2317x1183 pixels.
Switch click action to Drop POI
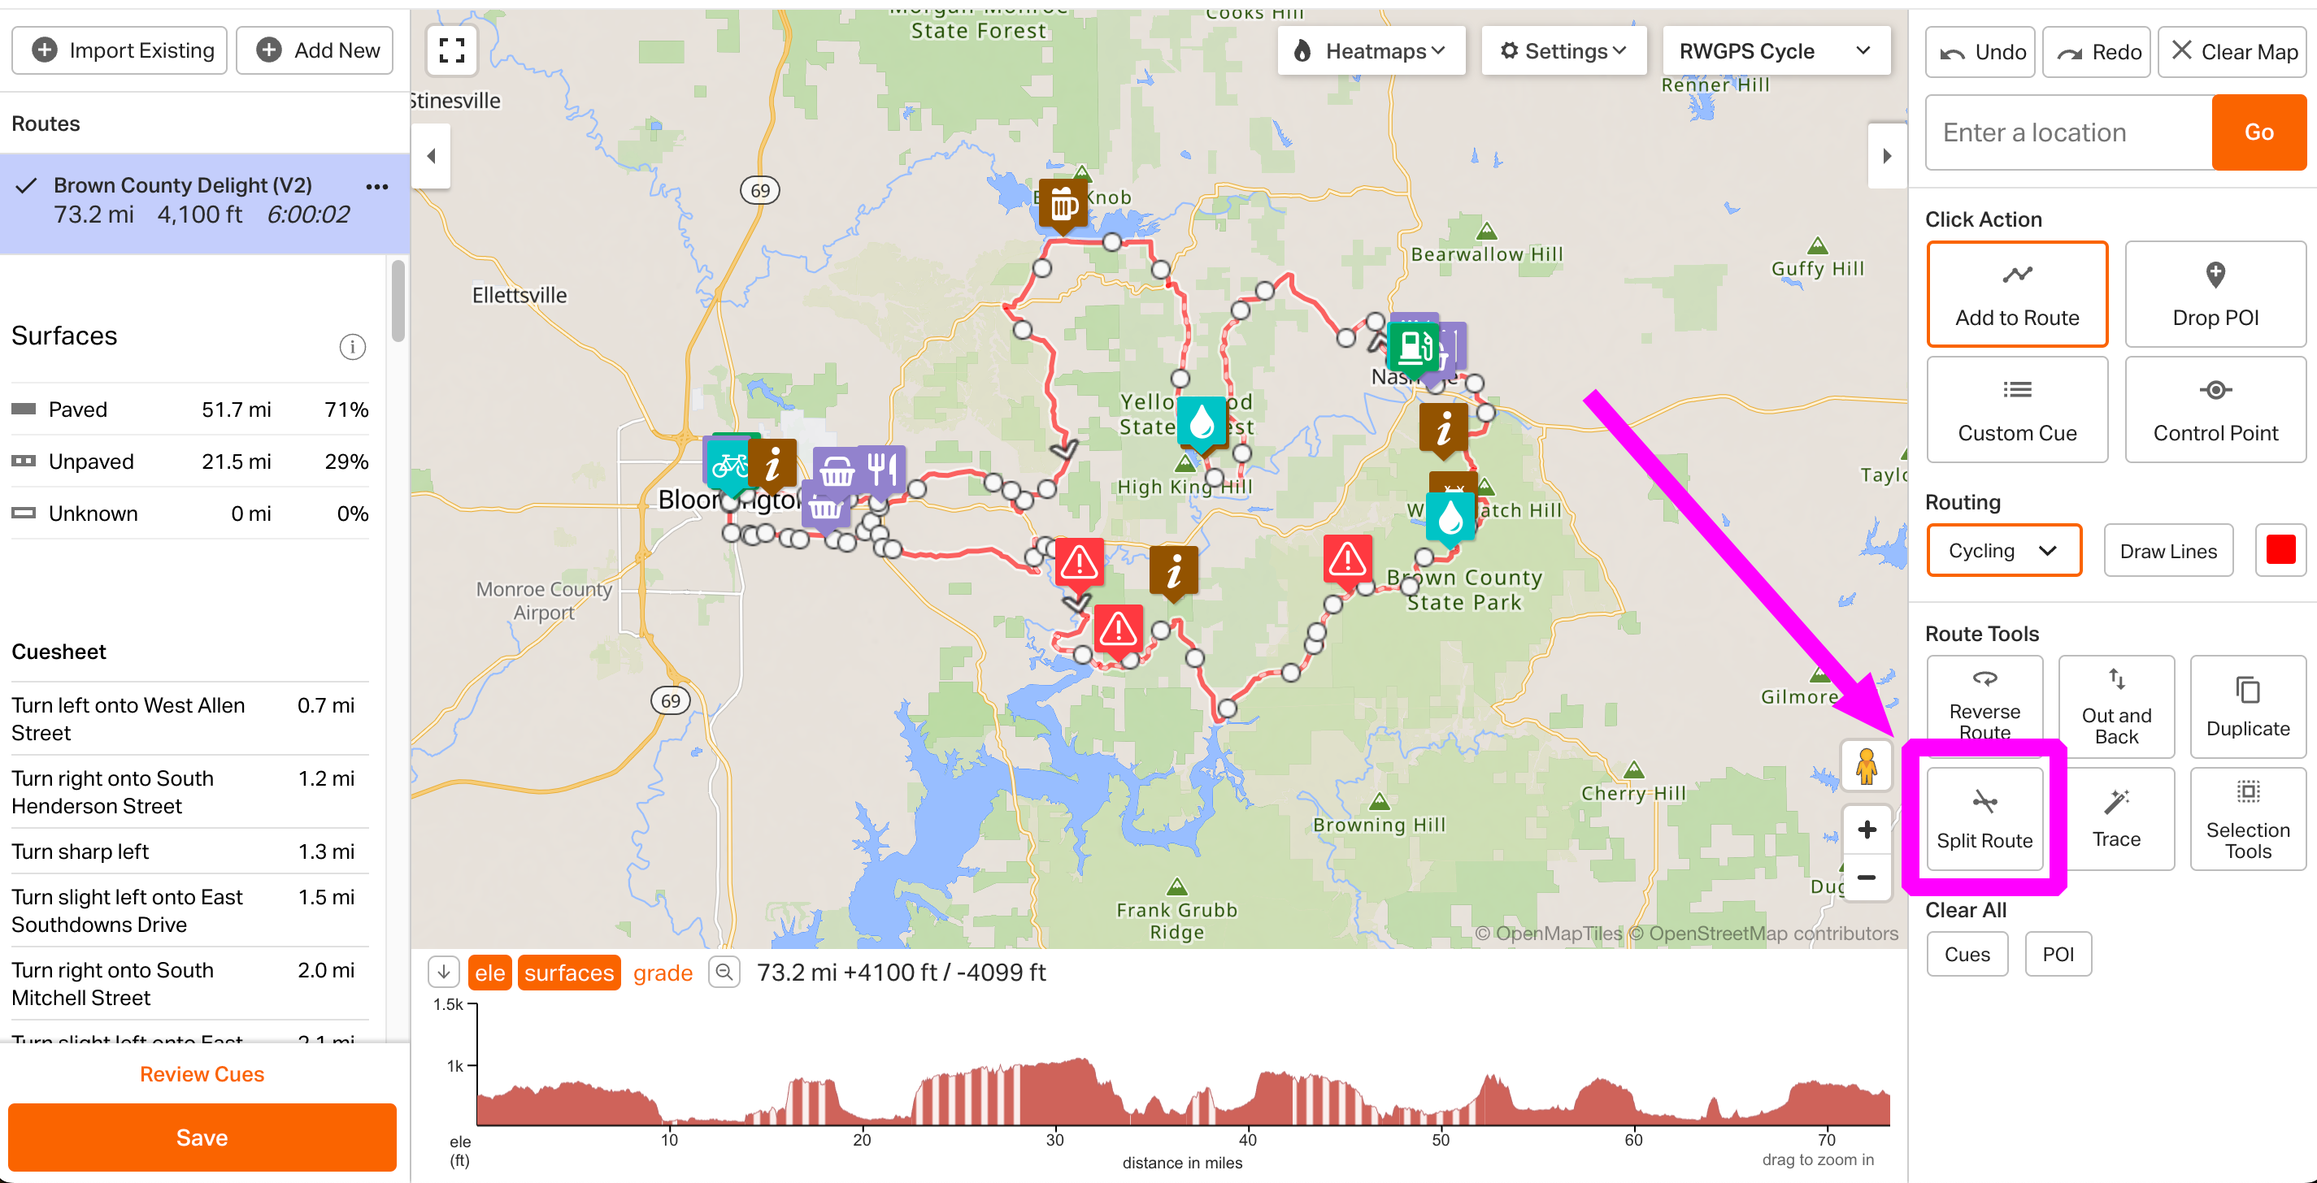click(x=2215, y=294)
